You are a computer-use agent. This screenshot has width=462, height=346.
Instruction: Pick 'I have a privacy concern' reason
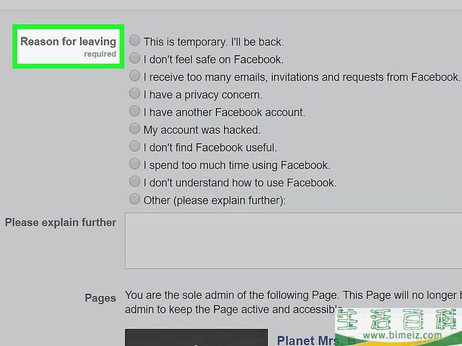[135, 93]
